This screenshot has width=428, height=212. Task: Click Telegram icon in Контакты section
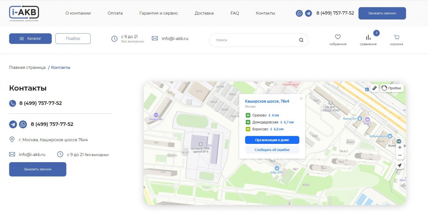13,124
